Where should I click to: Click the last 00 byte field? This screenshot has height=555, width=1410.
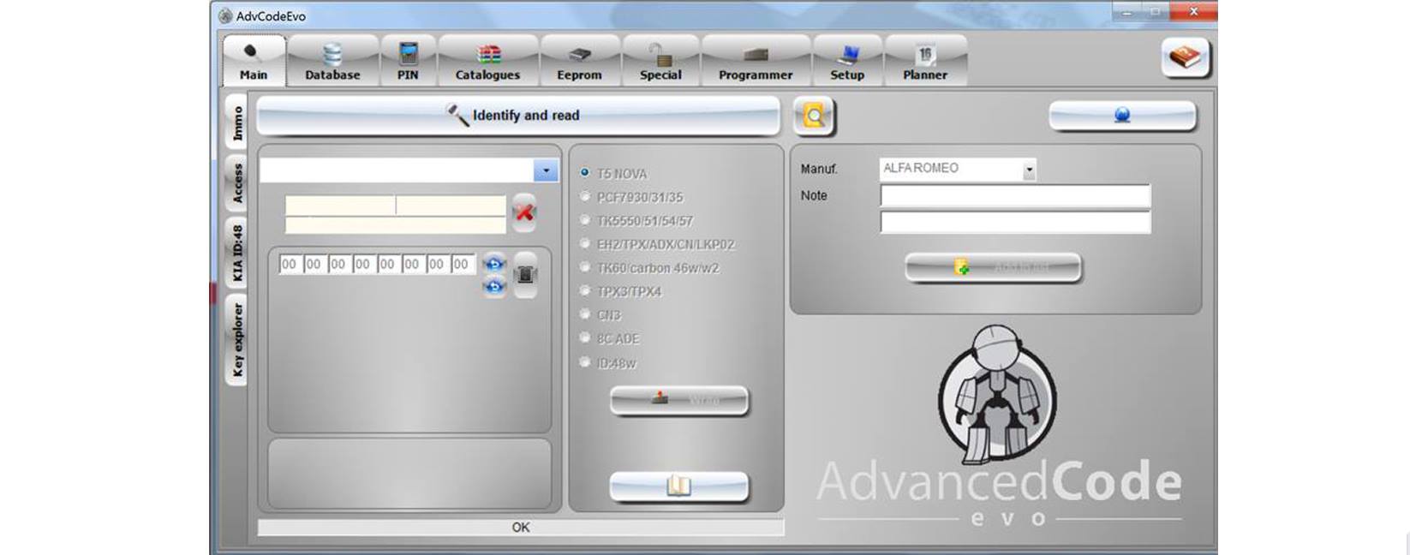click(x=462, y=265)
